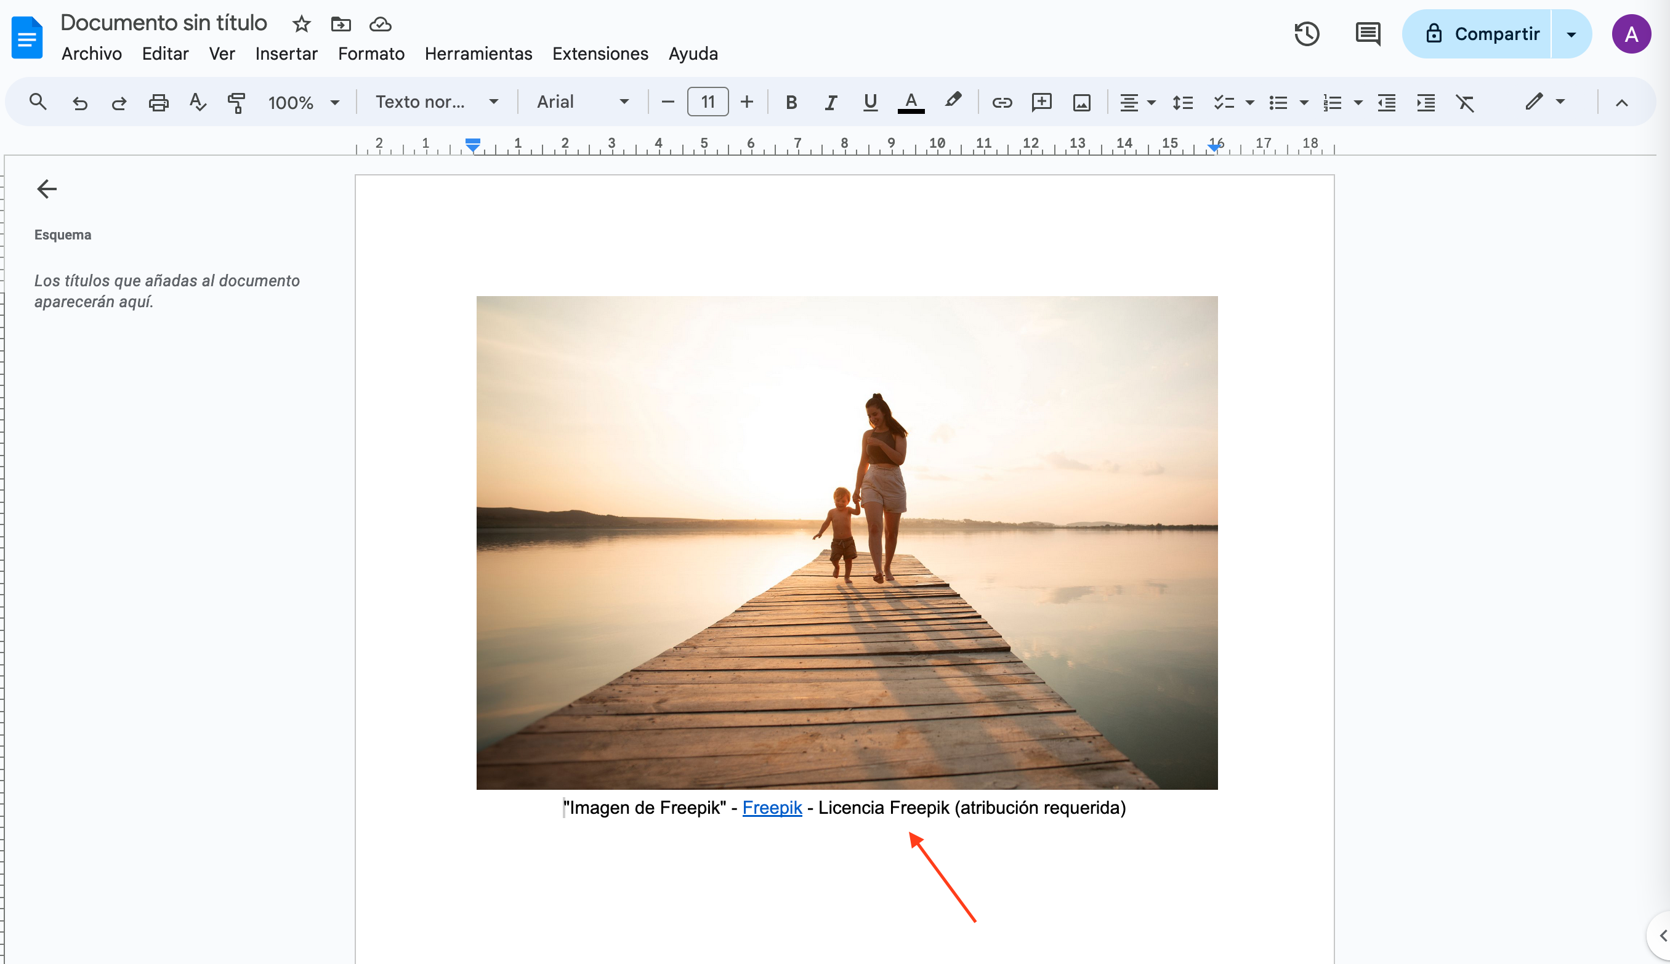Click the font size input field

[x=707, y=102]
